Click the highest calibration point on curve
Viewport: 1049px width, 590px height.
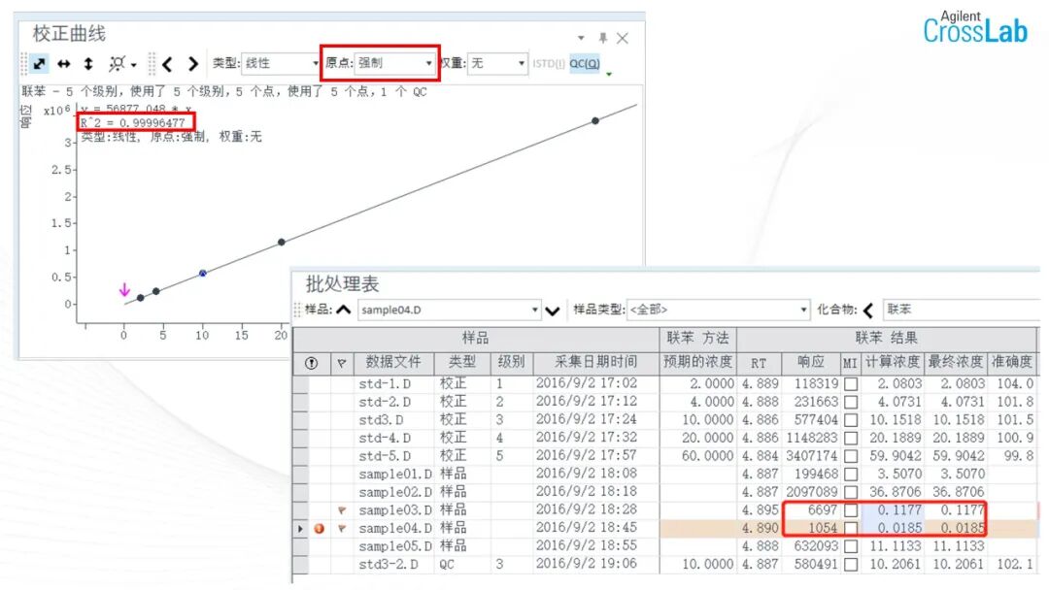595,121
